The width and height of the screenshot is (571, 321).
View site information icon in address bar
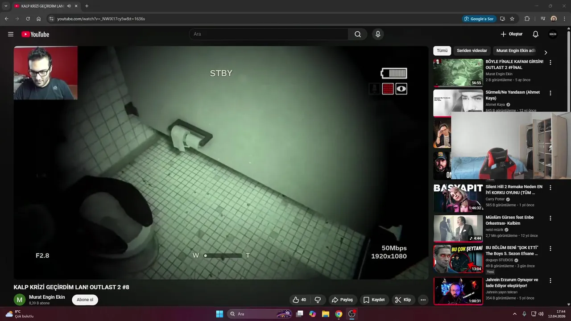pos(51,19)
